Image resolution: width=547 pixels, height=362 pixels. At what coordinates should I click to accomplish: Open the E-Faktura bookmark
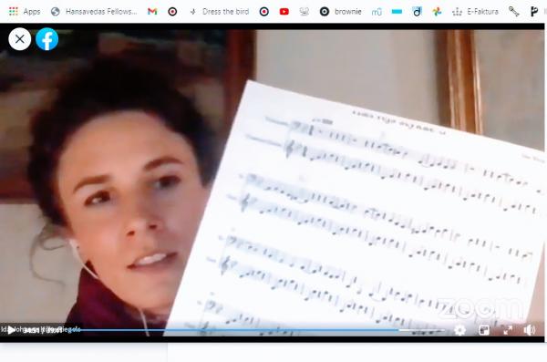(475, 12)
